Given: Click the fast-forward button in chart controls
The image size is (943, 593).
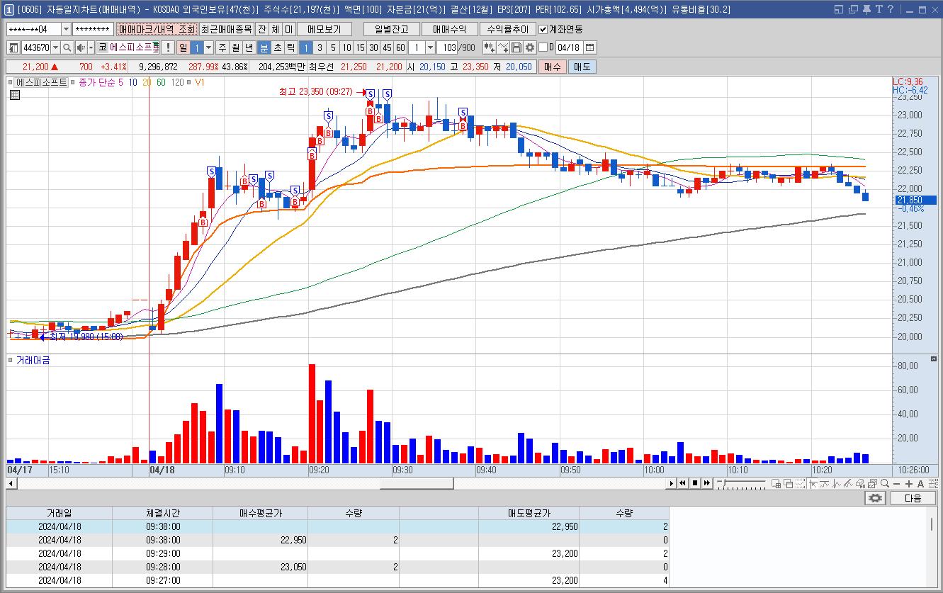Looking at the screenshot, I should 707,483.
